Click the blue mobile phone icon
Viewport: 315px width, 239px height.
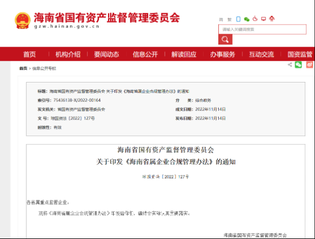[x=238, y=19]
